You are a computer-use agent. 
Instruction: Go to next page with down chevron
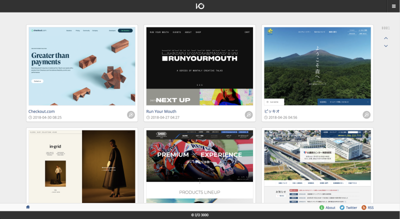(x=385, y=46)
